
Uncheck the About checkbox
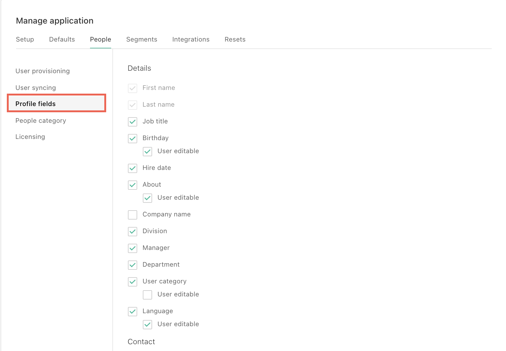pyautogui.click(x=133, y=185)
